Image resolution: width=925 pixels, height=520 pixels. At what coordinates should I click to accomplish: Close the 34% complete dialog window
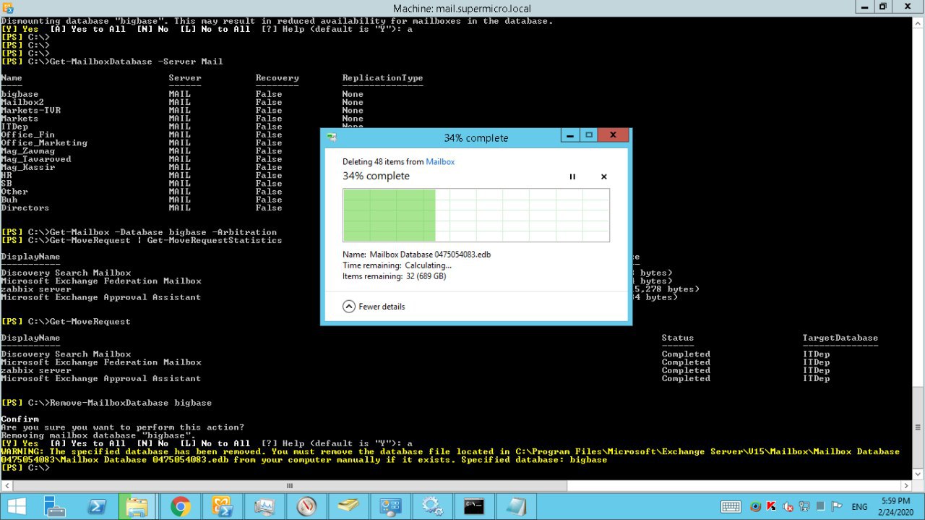pyautogui.click(x=613, y=135)
